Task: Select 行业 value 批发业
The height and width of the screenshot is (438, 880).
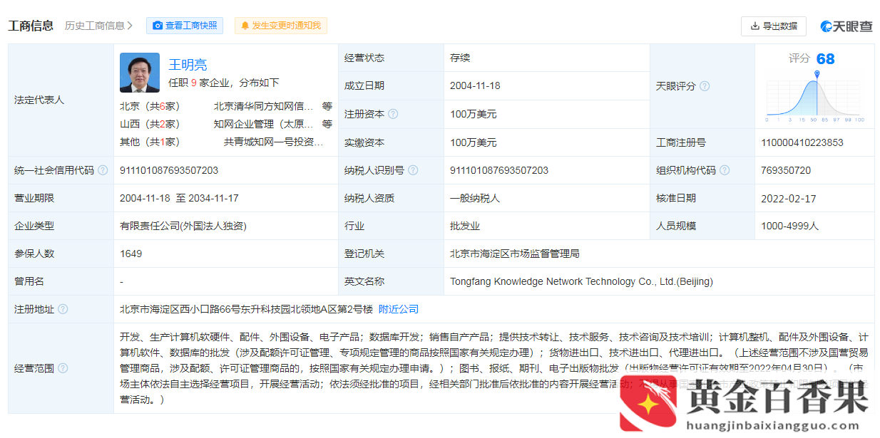Action: point(465,226)
